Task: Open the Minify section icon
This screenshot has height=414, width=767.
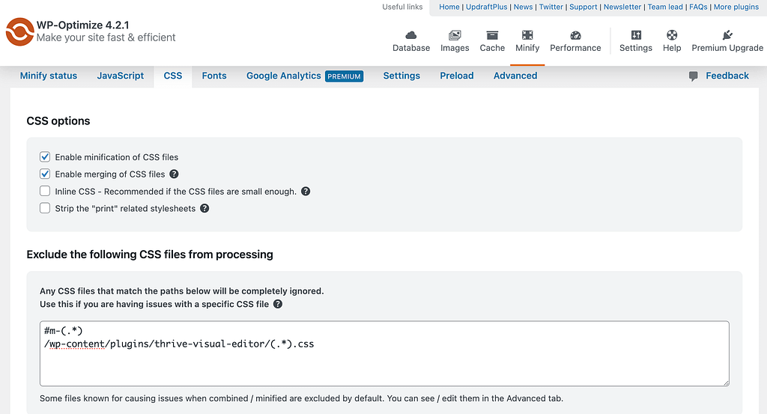Action: point(527,35)
